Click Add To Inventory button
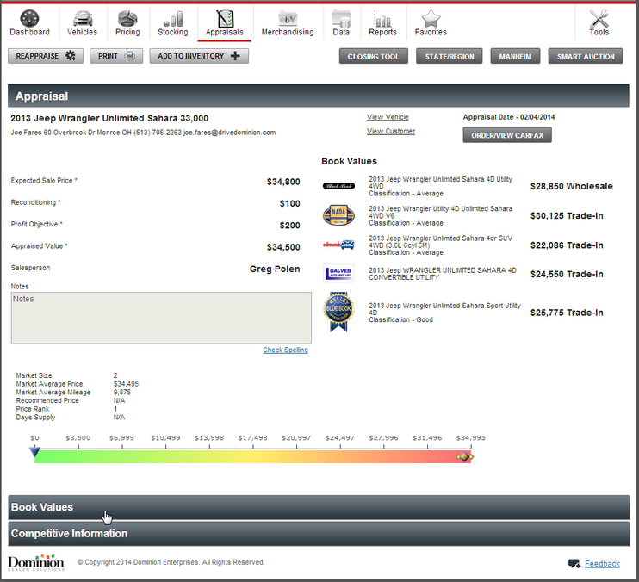The height and width of the screenshot is (582, 639). tap(199, 56)
